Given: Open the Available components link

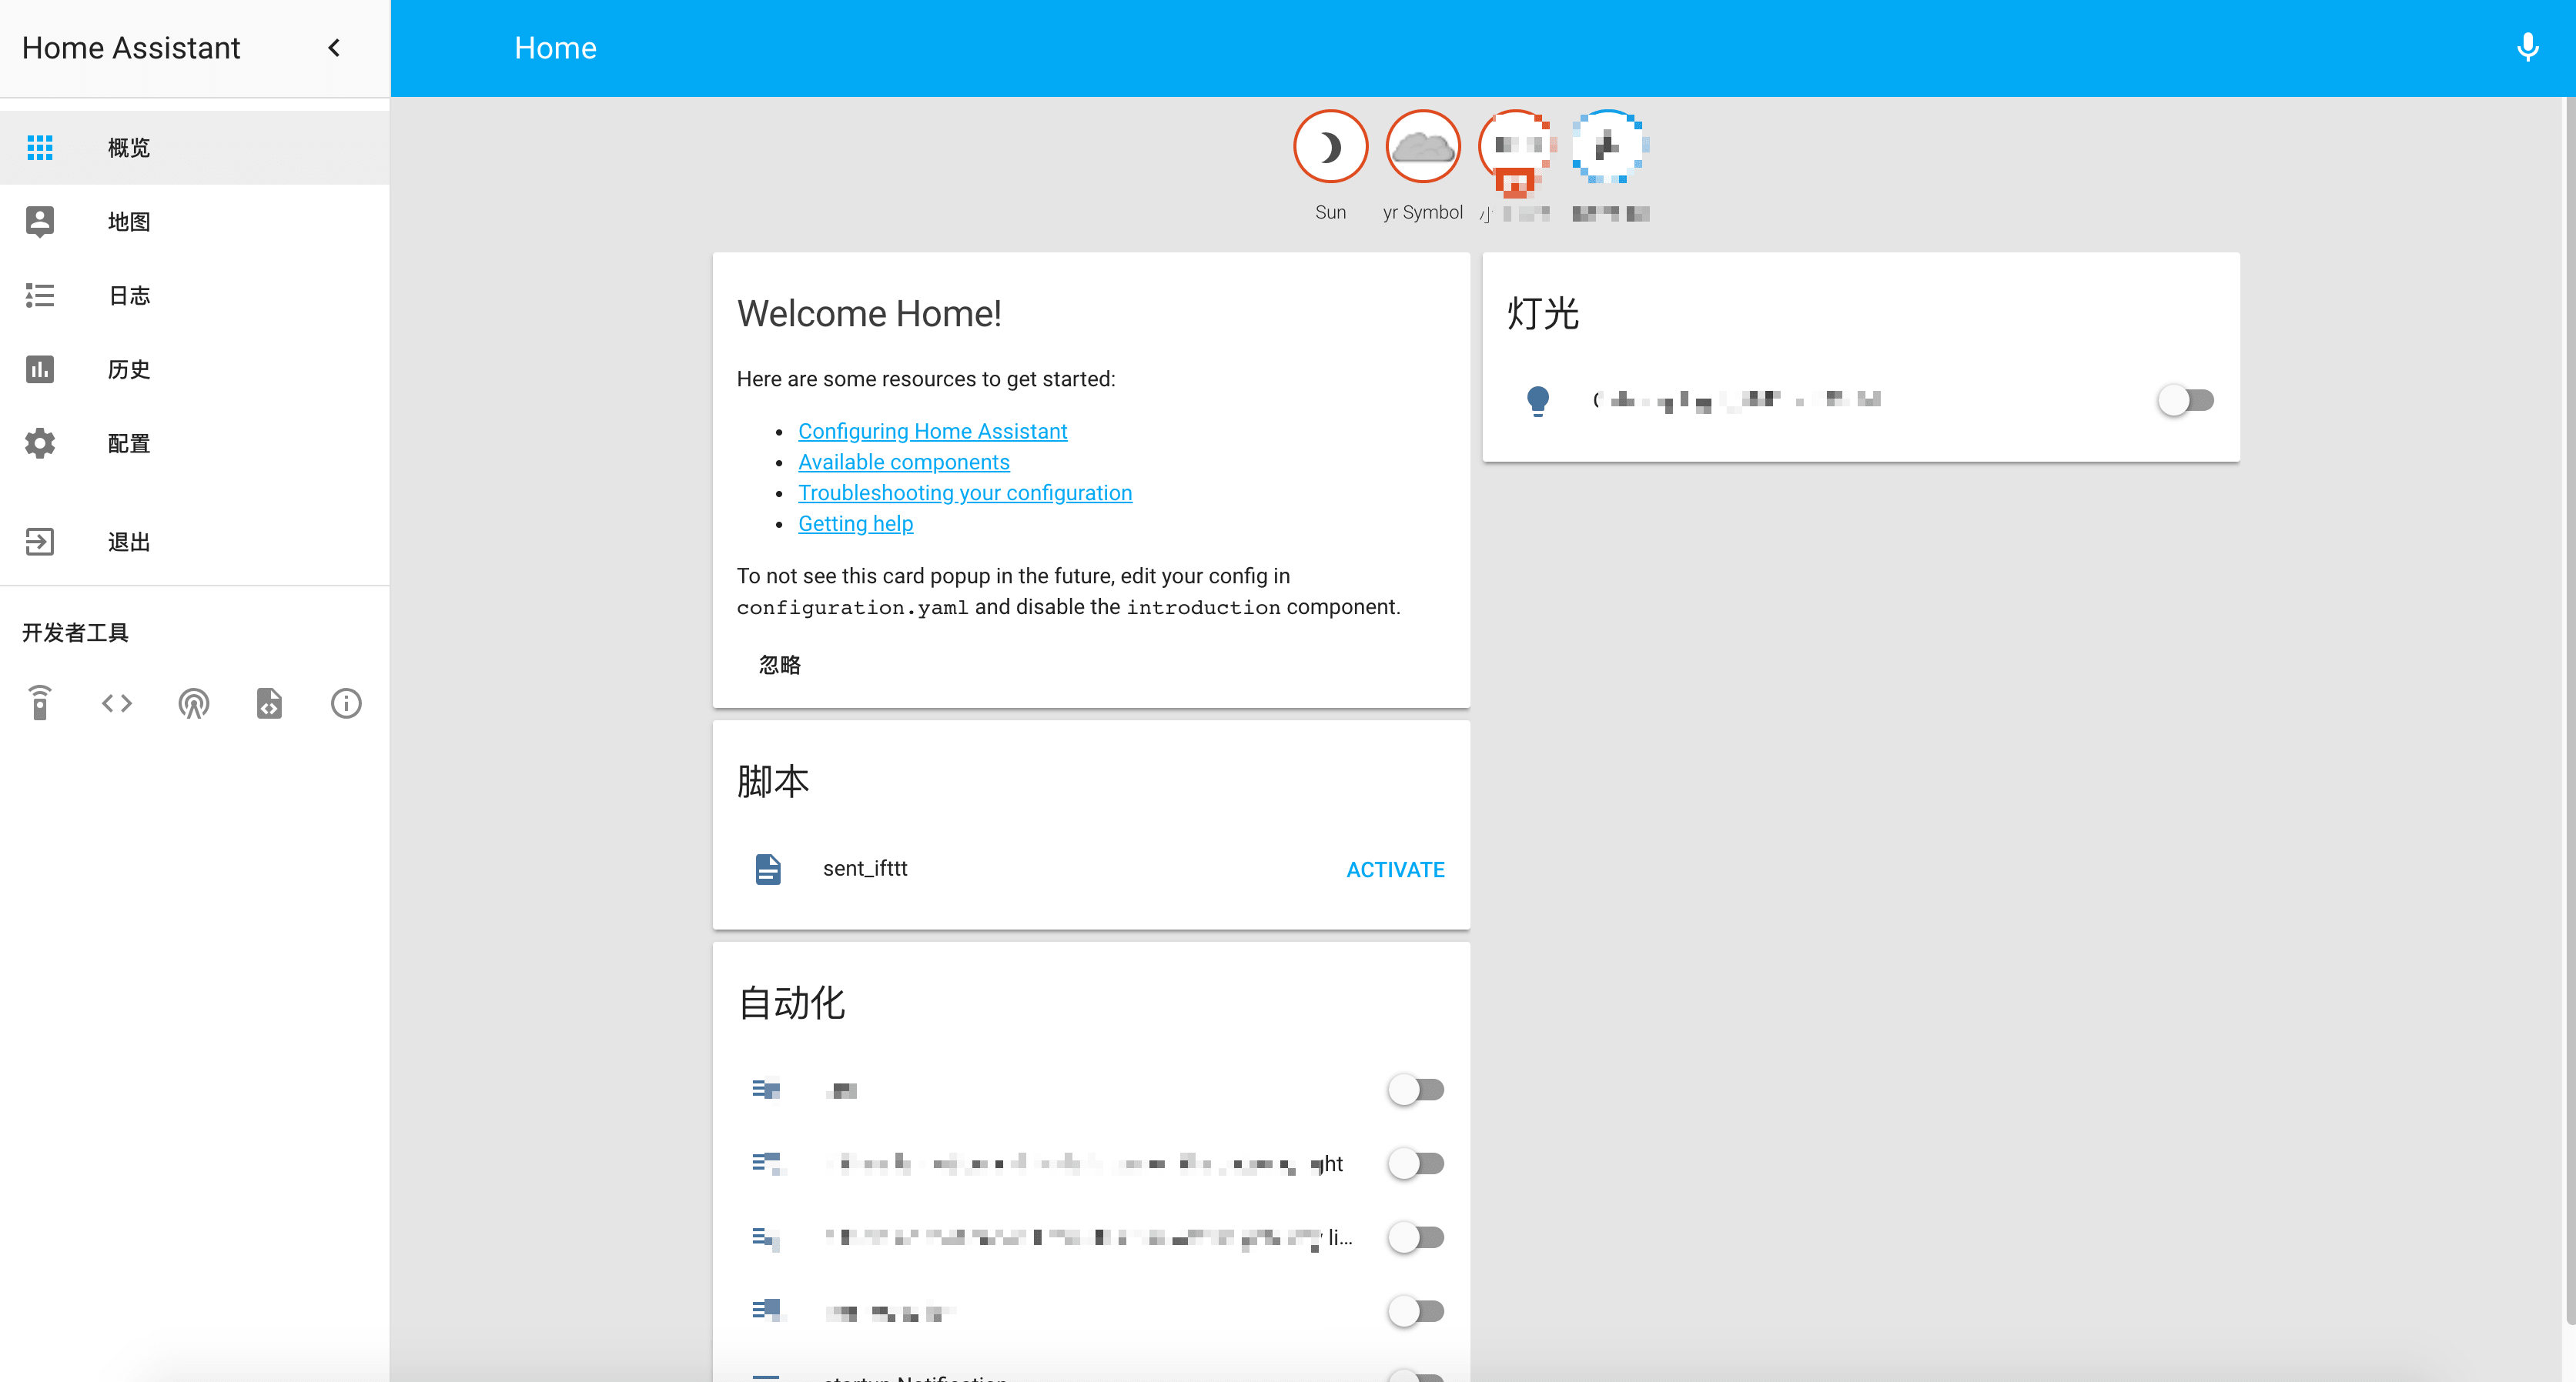Looking at the screenshot, I should coord(903,462).
